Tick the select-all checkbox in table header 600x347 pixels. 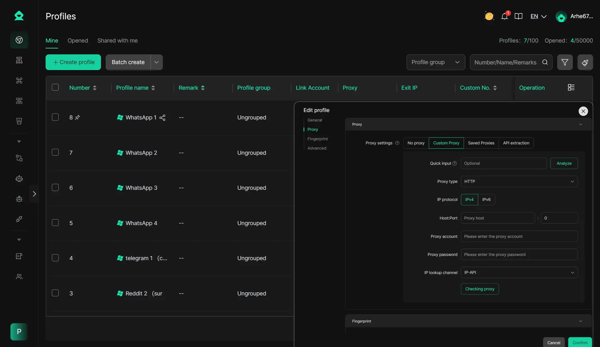coord(55,88)
